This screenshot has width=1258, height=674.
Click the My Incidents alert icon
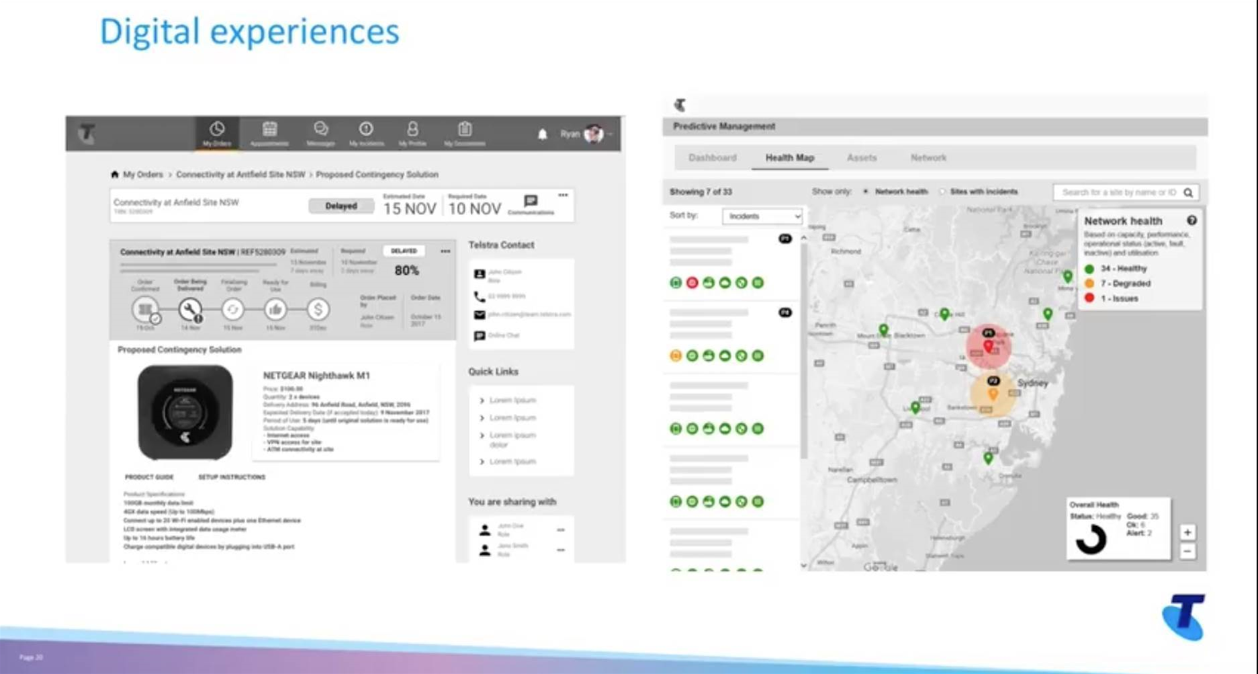366,129
